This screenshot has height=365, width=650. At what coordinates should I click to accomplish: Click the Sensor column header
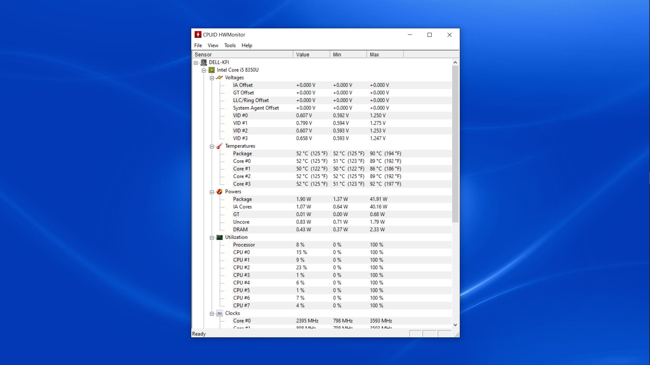(242, 54)
